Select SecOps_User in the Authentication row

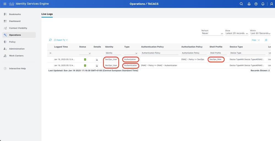111,65
